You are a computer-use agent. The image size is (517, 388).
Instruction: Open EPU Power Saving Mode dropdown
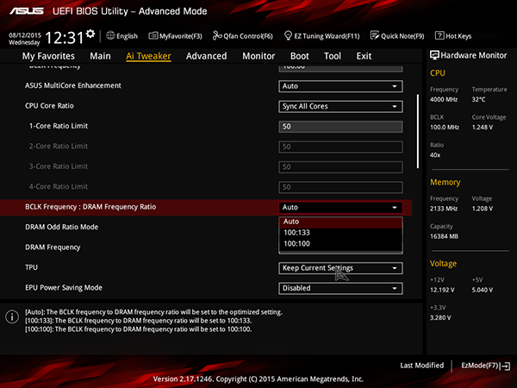tap(340, 288)
